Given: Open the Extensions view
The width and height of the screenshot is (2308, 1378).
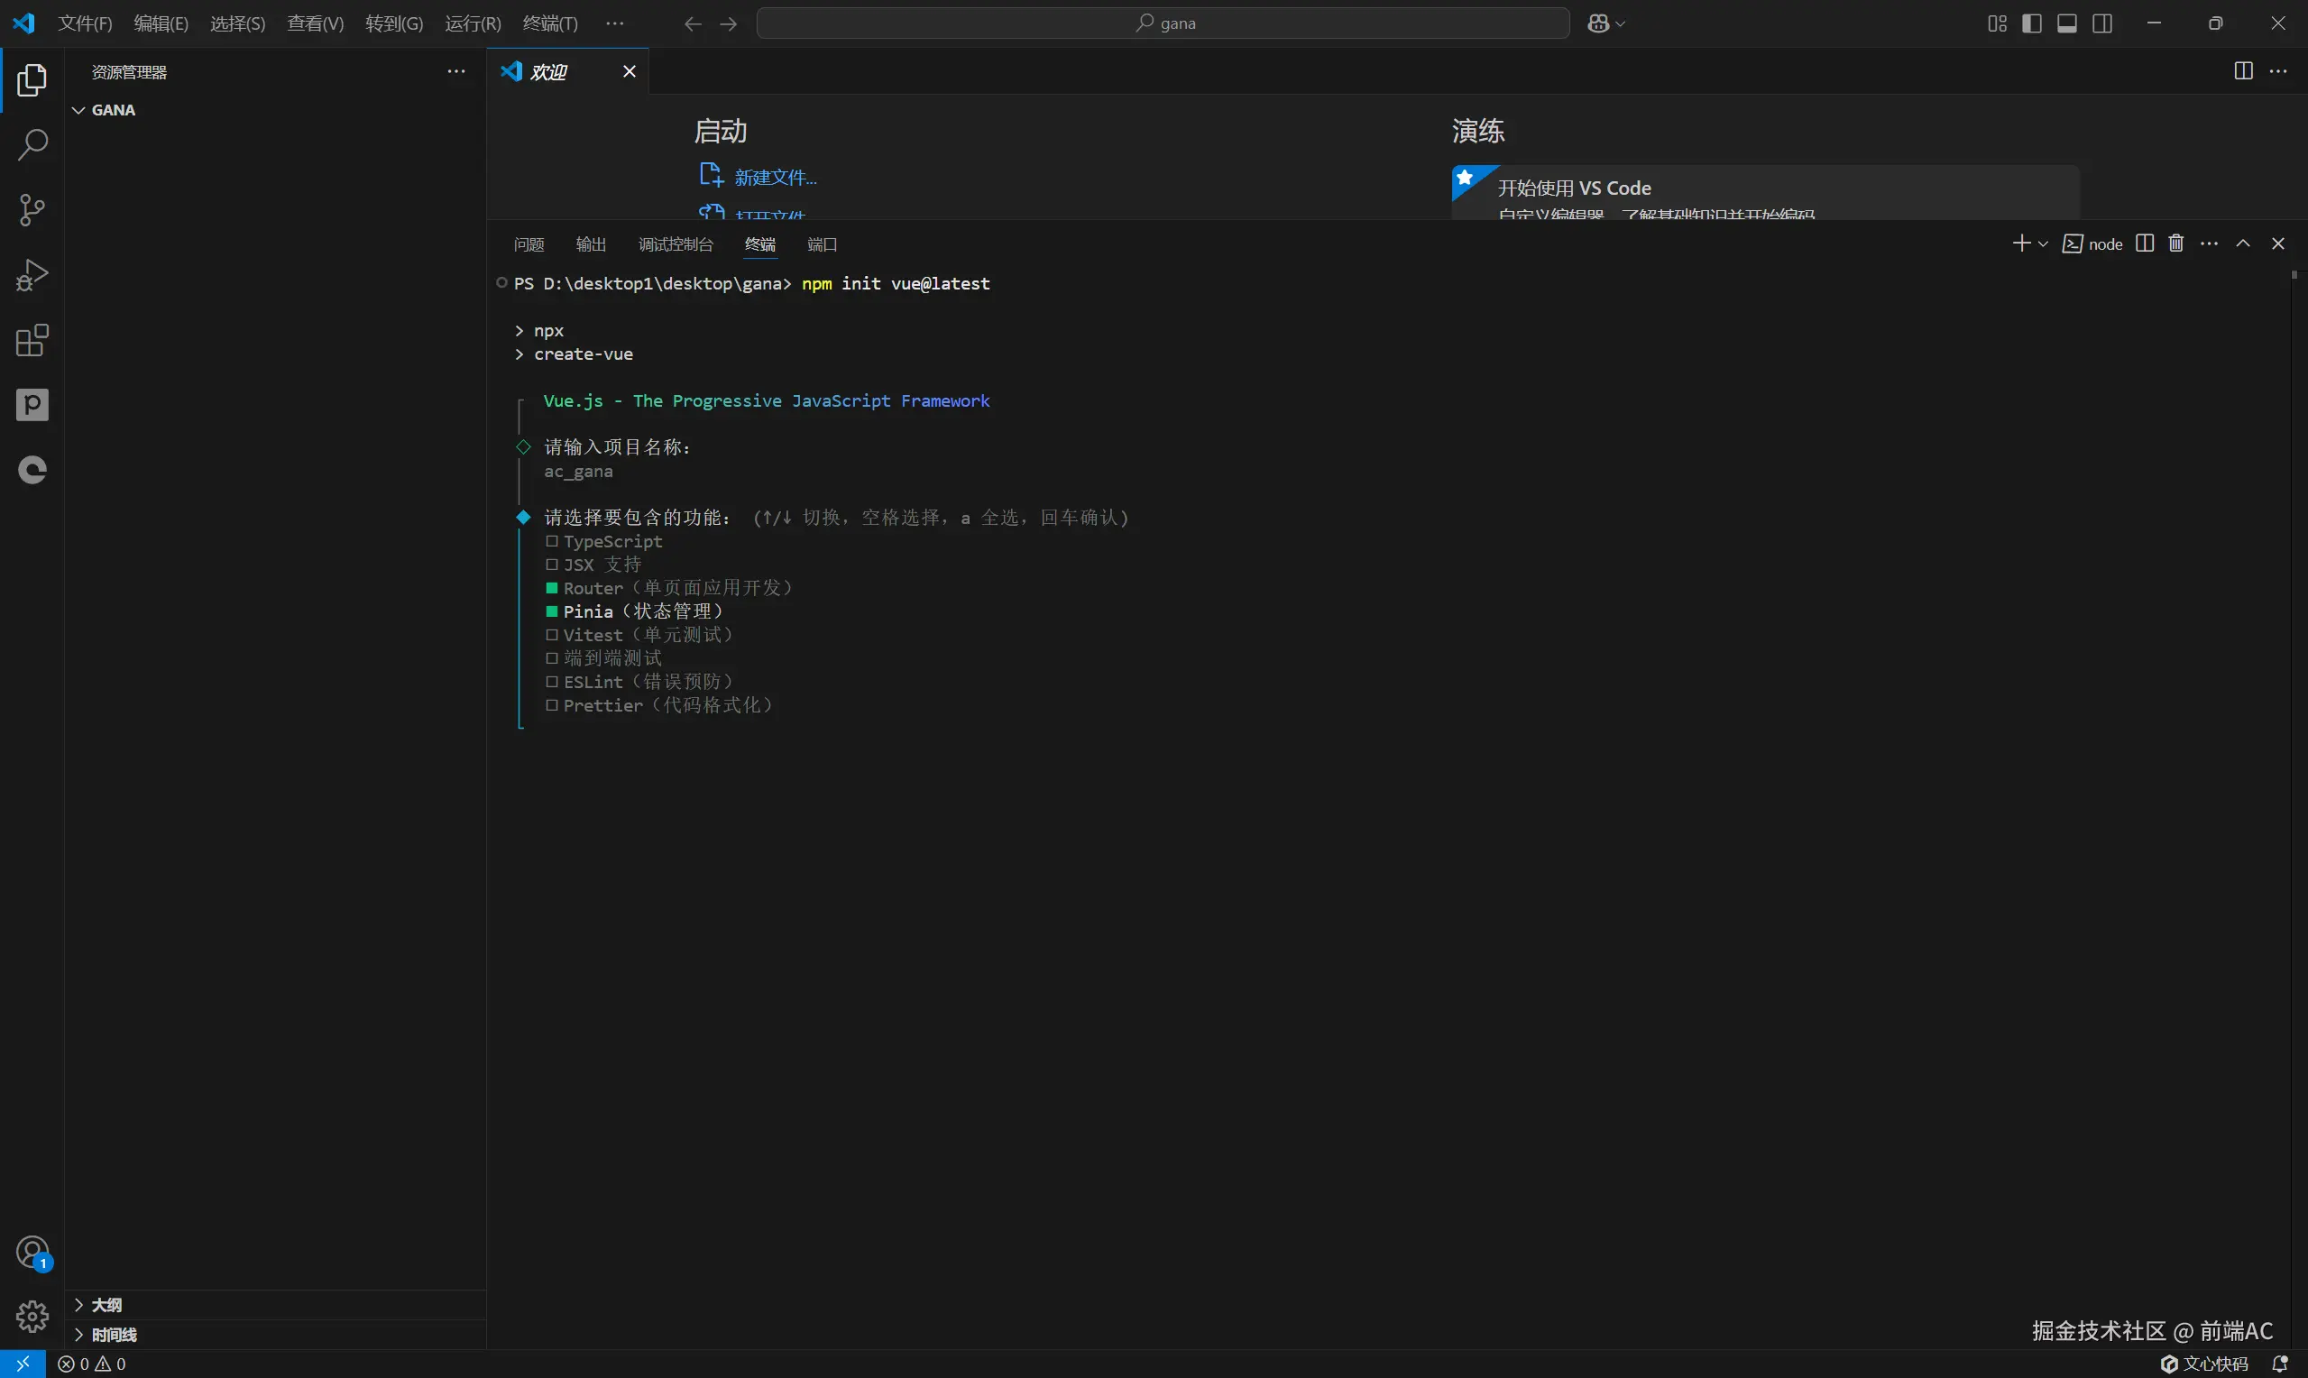Looking at the screenshot, I should click(x=32, y=341).
